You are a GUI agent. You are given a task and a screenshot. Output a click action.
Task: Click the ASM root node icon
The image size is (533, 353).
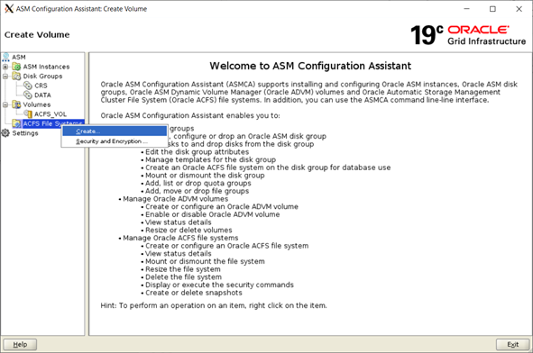click(5, 57)
